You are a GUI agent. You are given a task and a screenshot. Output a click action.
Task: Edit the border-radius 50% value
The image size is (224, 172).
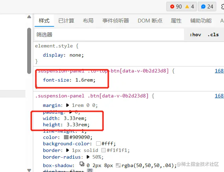pyautogui.click(x=96, y=157)
